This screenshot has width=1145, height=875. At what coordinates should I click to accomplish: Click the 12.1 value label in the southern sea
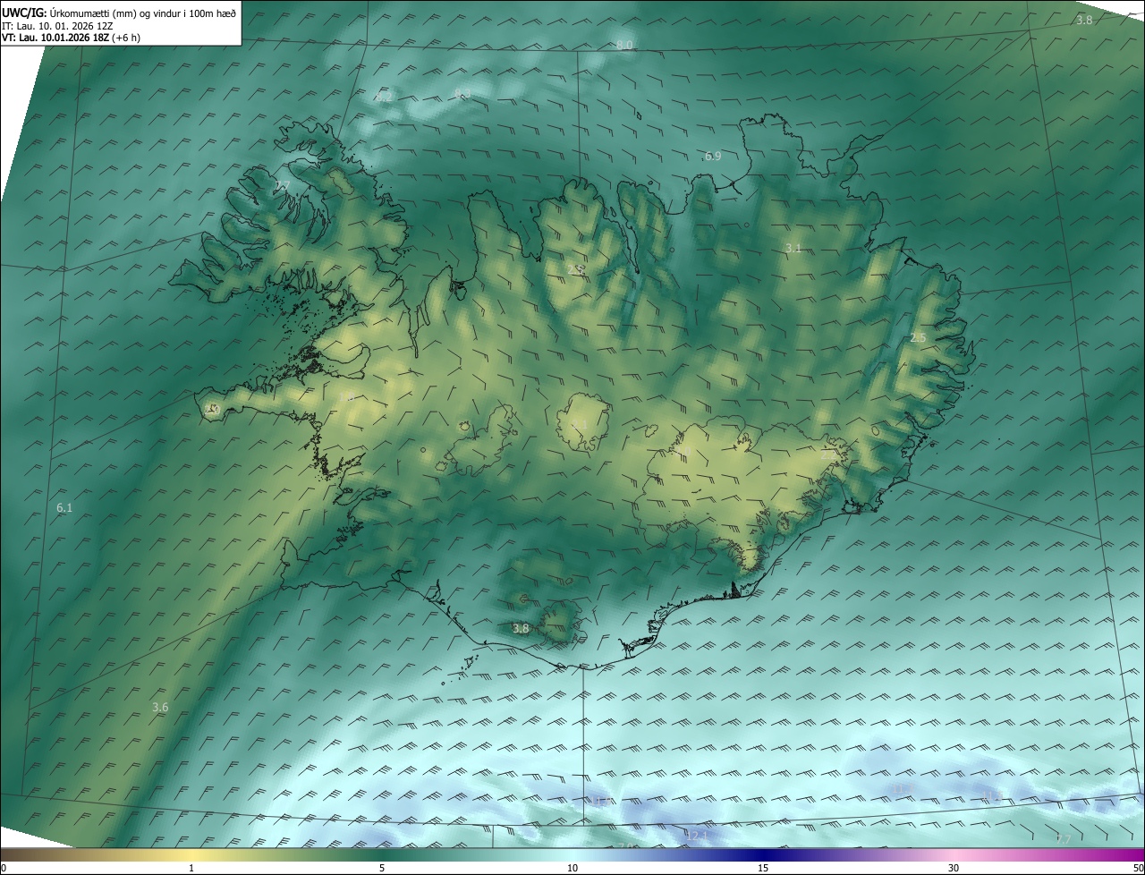(x=697, y=836)
